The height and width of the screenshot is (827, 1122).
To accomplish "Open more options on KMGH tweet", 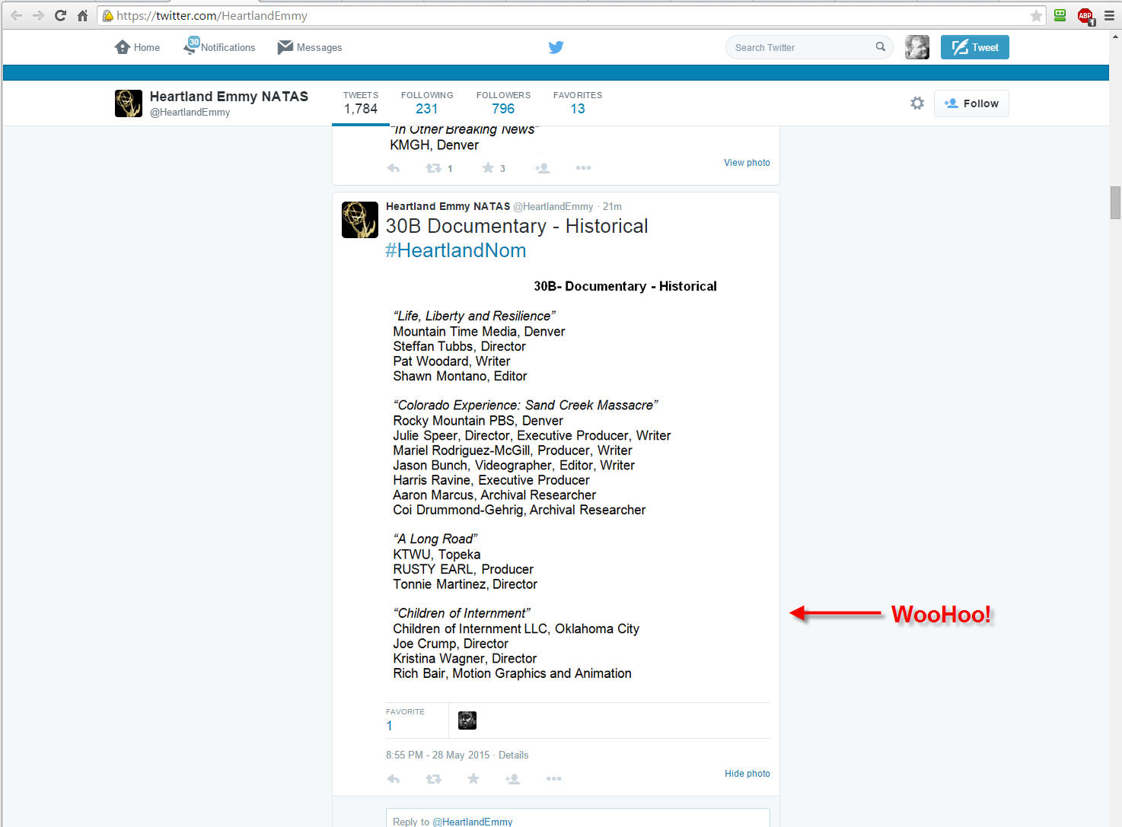I will point(583,168).
